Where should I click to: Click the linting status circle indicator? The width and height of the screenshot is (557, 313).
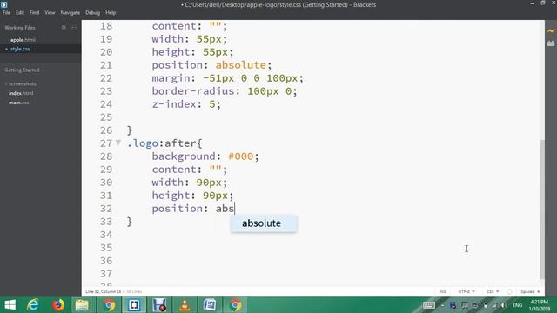pos(509,291)
